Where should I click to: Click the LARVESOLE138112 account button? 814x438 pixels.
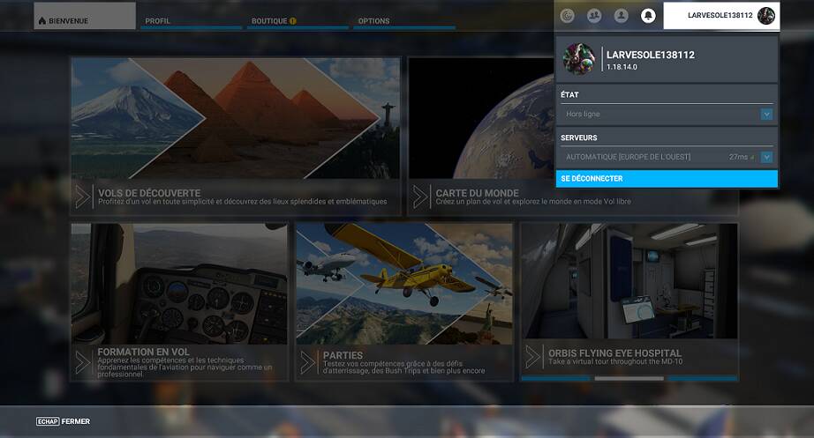click(x=721, y=16)
